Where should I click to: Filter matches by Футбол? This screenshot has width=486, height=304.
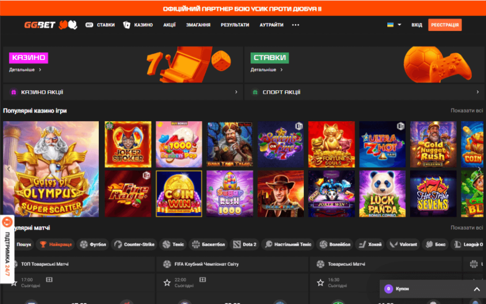tap(93, 245)
